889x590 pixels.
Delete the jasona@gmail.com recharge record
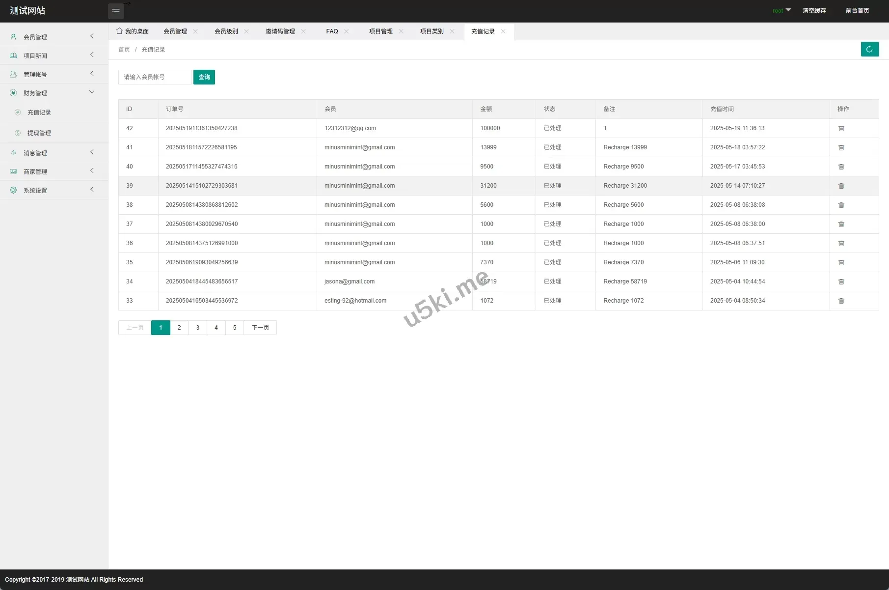[841, 281]
